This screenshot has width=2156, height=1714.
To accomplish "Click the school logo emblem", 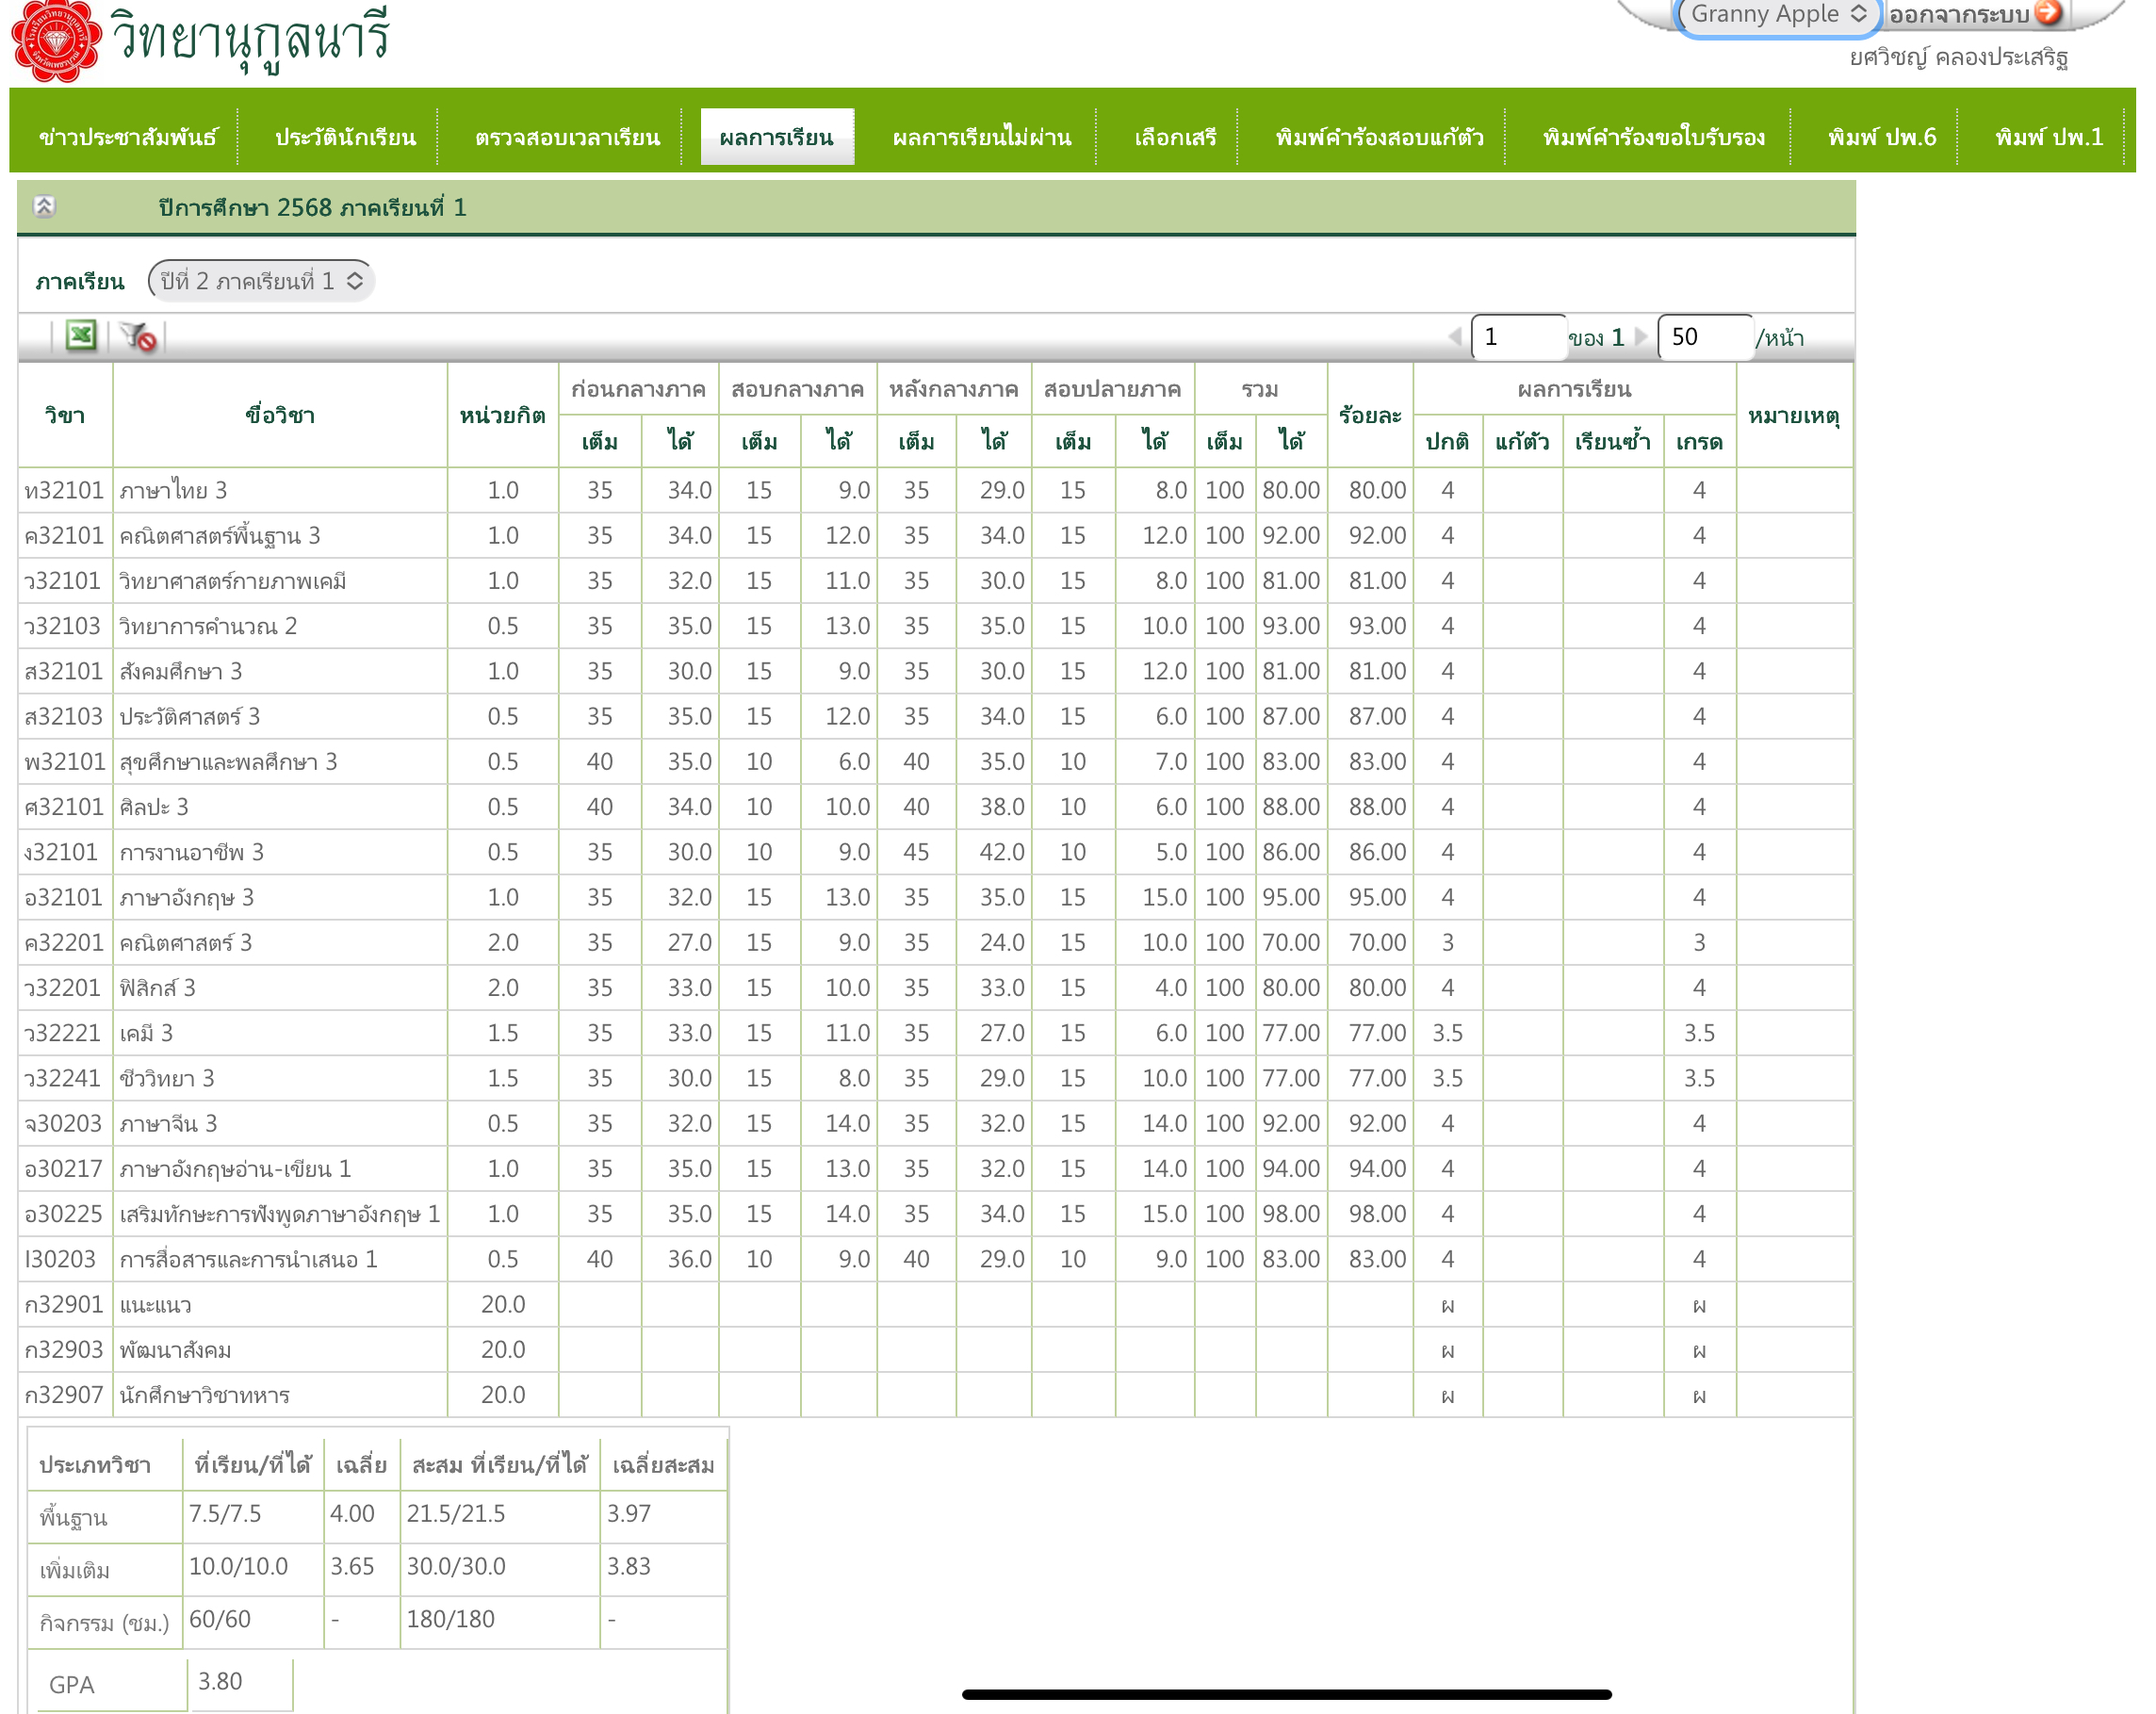I will click(x=56, y=40).
